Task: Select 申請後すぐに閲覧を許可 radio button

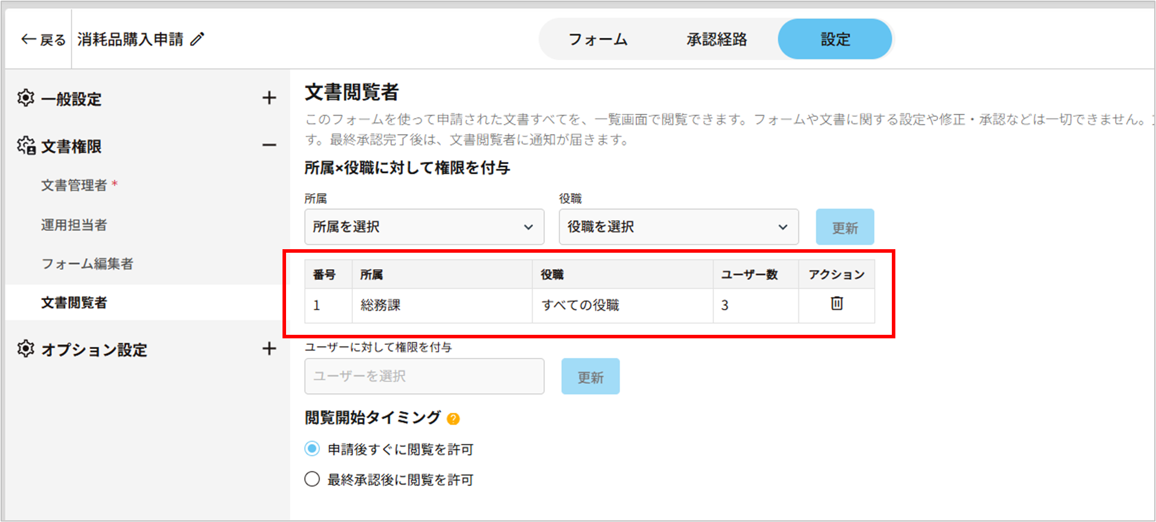Action: 312,449
